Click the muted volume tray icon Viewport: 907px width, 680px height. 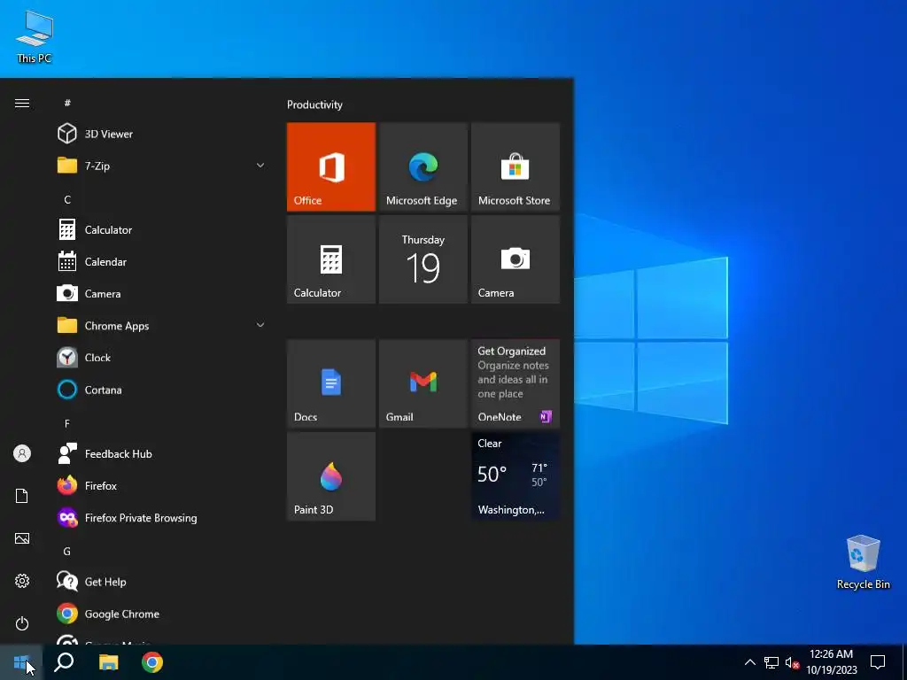[x=792, y=662]
